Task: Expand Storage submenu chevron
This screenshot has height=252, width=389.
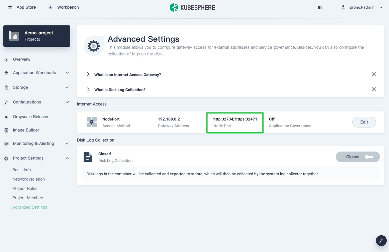Action: coord(67,87)
